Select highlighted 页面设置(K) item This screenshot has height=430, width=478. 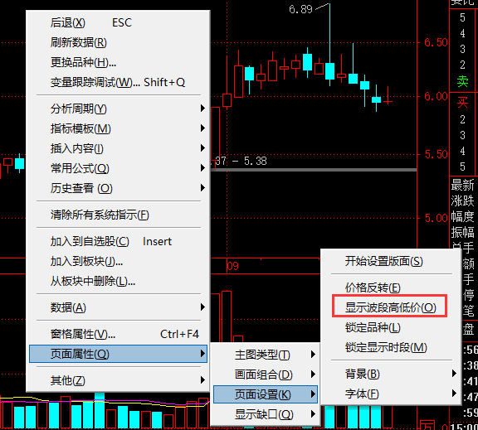[266, 394]
